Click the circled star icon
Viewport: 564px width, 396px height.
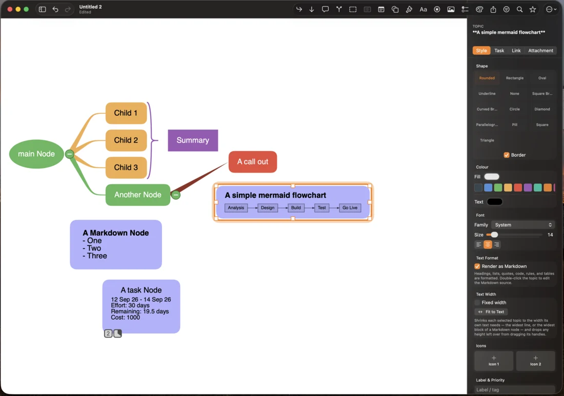click(437, 9)
